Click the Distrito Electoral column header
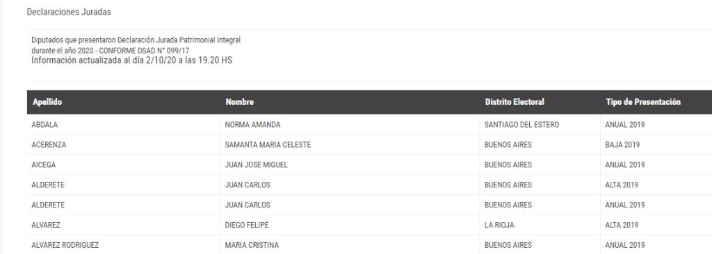Viewport: 712px width, 254px height. 515,102
